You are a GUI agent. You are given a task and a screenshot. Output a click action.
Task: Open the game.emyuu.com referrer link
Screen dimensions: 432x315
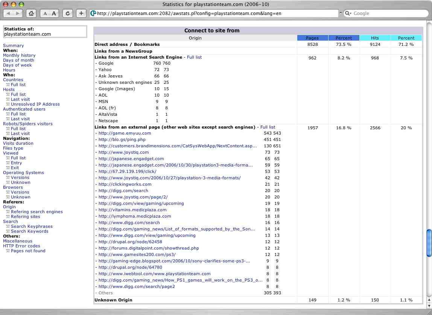(119, 133)
